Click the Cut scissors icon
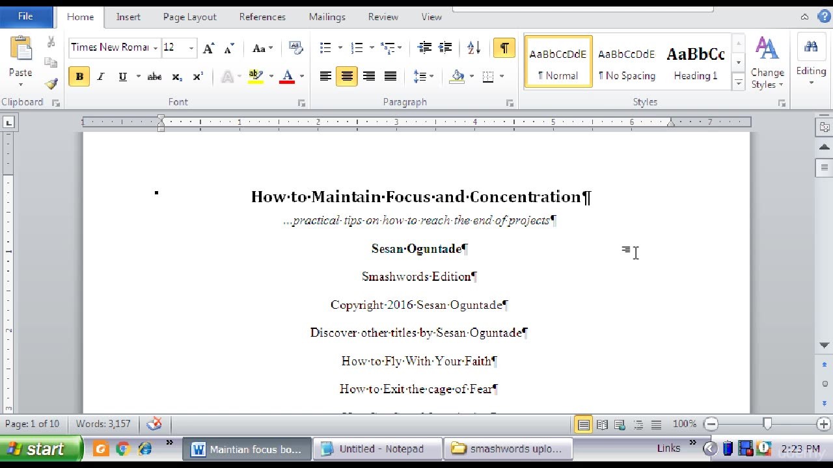 tap(51, 42)
